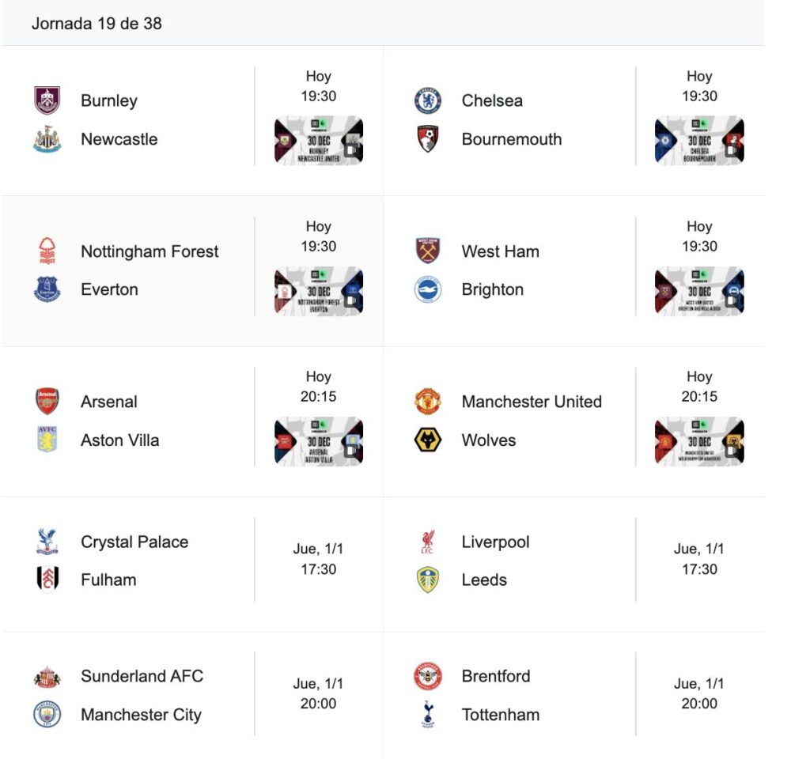Click the Tottenham club crest
This screenshot has height=759, width=810.
pos(428,715)
